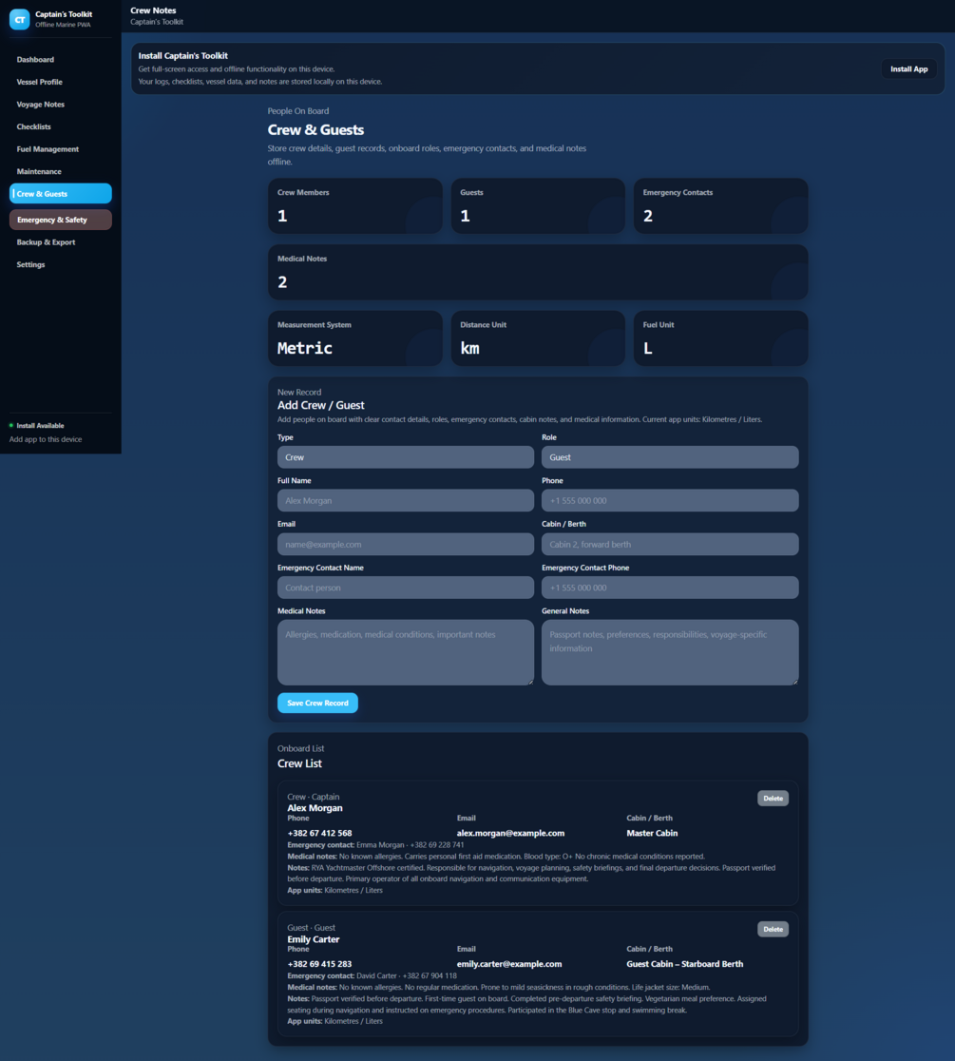The width and height of the screenshot is (955, 1061).
Task: Click the Crew & Guests main heading
Action: click(x=315, y=130)
